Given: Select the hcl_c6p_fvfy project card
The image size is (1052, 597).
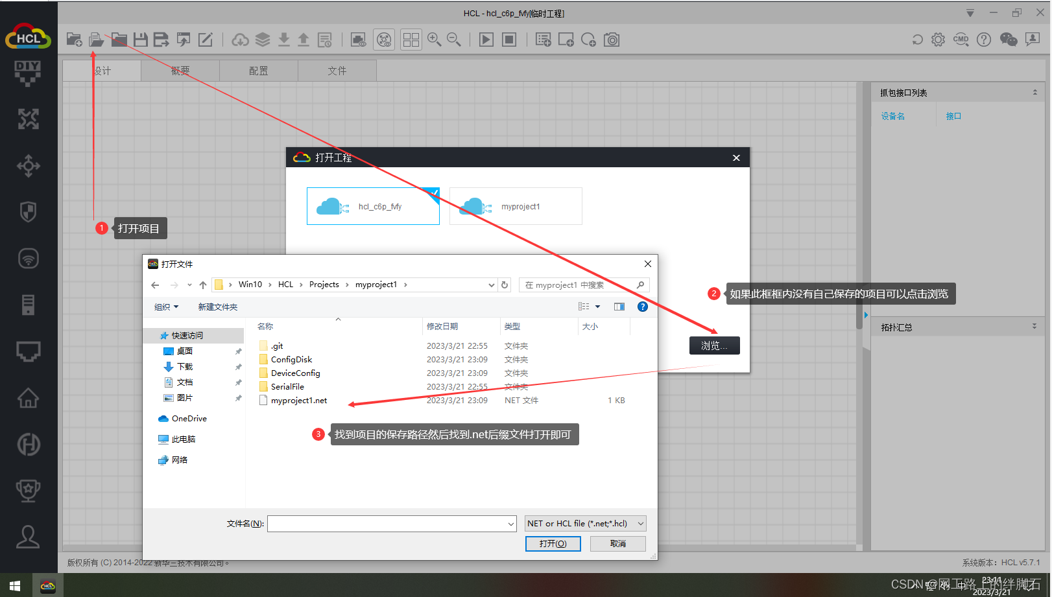Looking at the screenshot, I should [x=373, y=206].
